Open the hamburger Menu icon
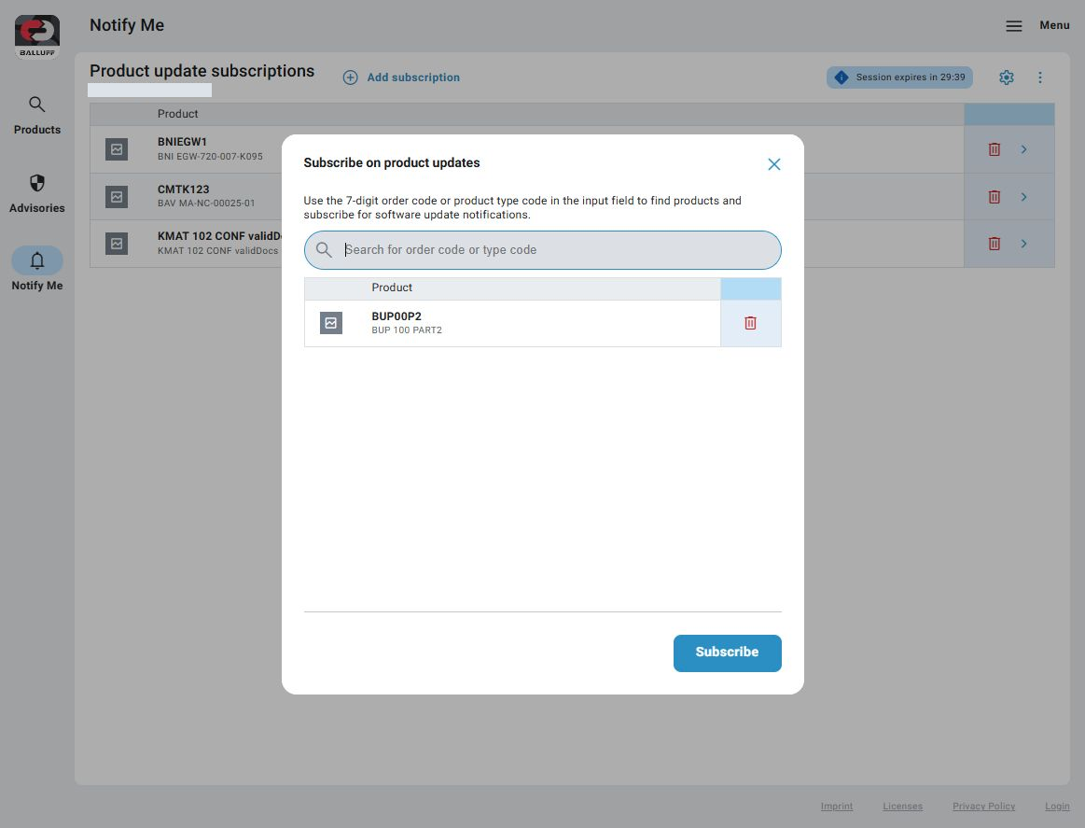Viewport: 1085px width, 828px height. 1014,25
